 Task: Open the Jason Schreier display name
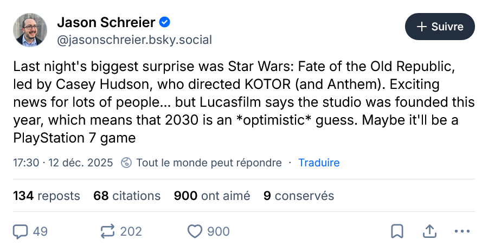[x=106, y=23]
